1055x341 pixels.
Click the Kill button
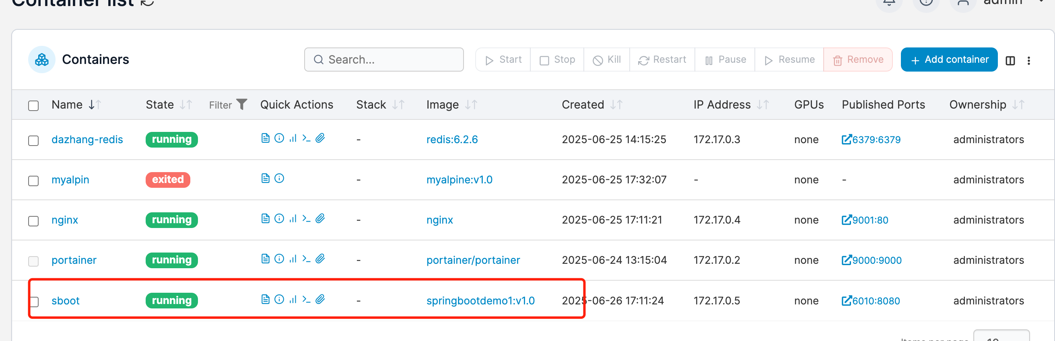[x=606, y=60]
